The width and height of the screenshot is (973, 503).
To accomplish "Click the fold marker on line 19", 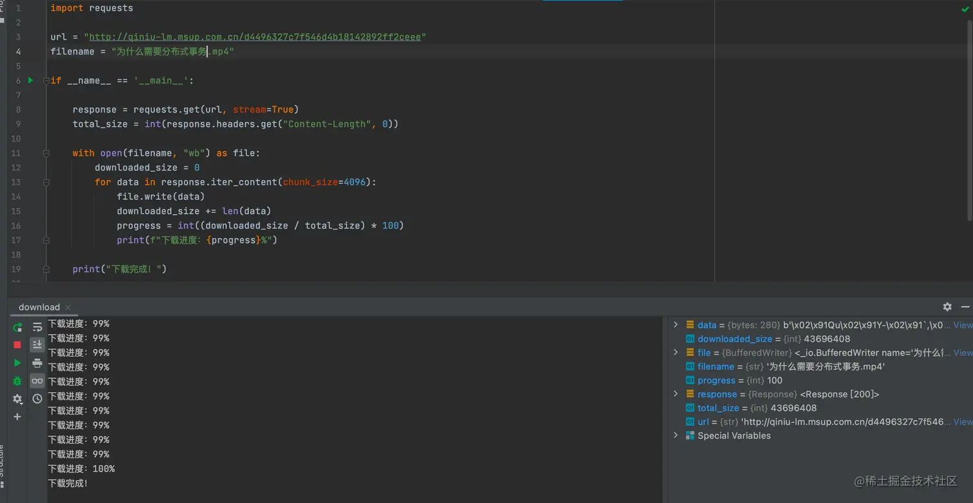I will point(46,269).
